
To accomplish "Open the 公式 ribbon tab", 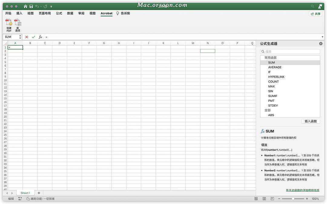I will [59, 13].
